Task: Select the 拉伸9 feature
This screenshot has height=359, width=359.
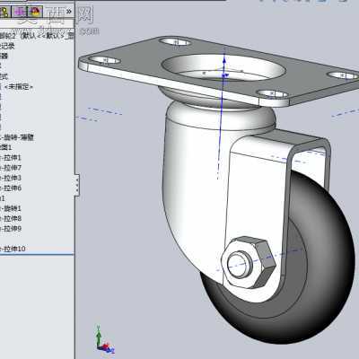Action: (11, 229)
